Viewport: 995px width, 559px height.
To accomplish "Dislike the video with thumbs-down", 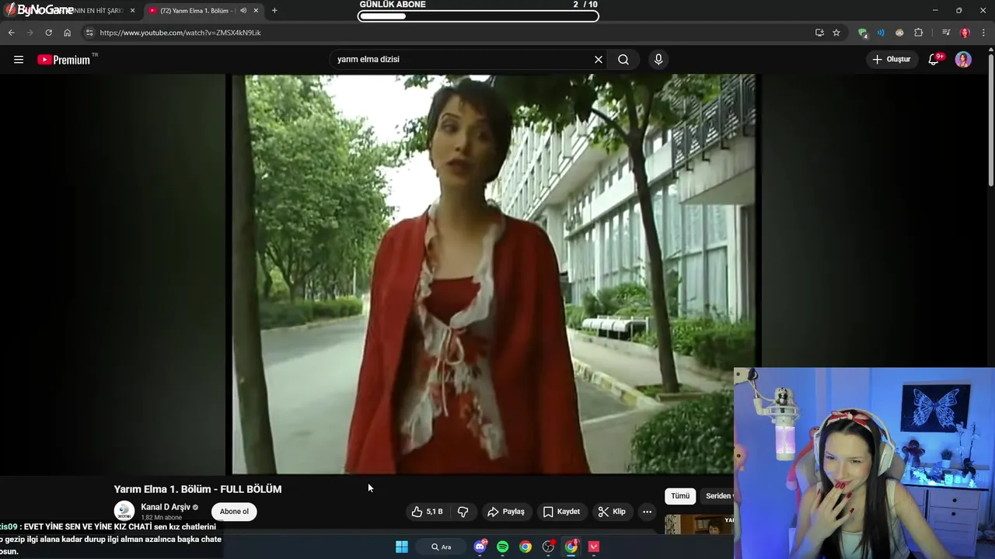I will pos(463,512).
